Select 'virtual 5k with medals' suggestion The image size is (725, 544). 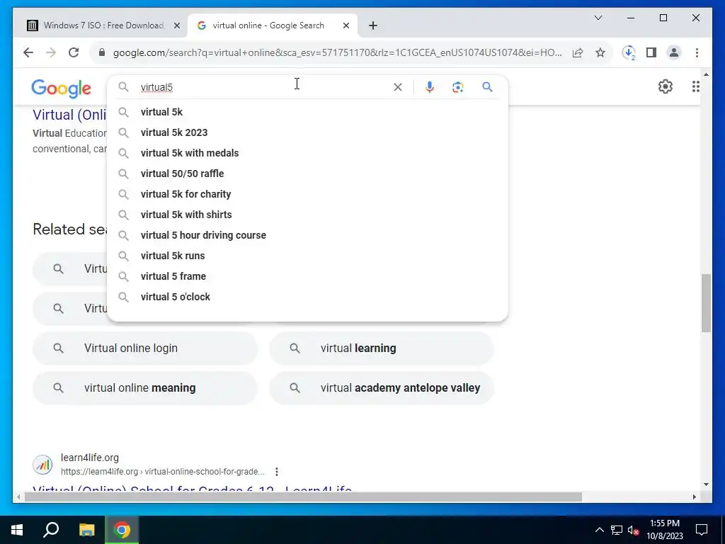[307, 153]
